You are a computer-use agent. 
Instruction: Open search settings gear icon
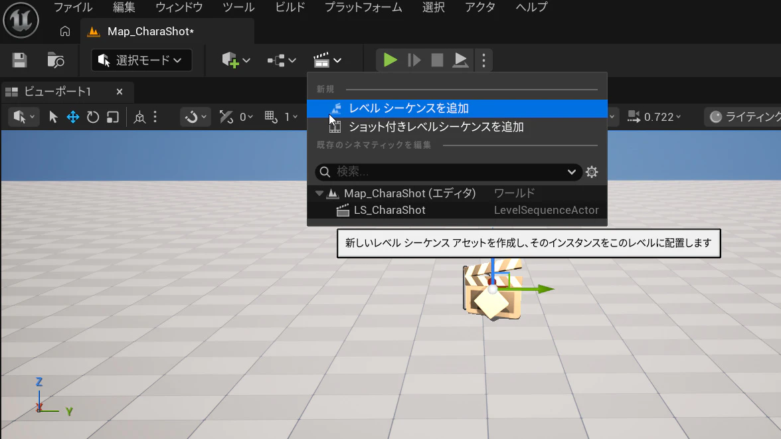click(x=592, y=172)
